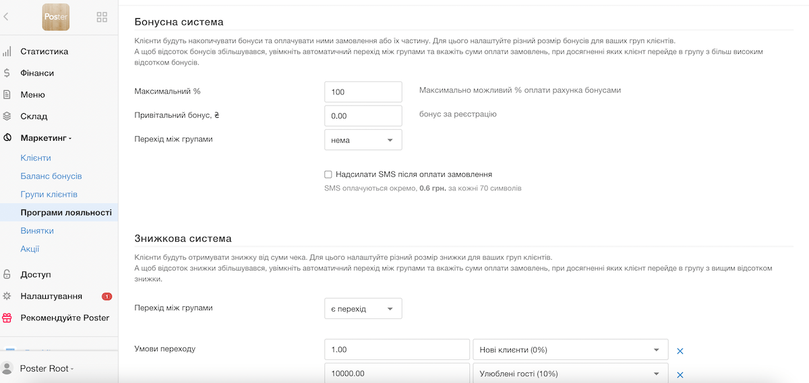Expand the Нові клієнти (0%) group dropdown

tap(570, 350)
